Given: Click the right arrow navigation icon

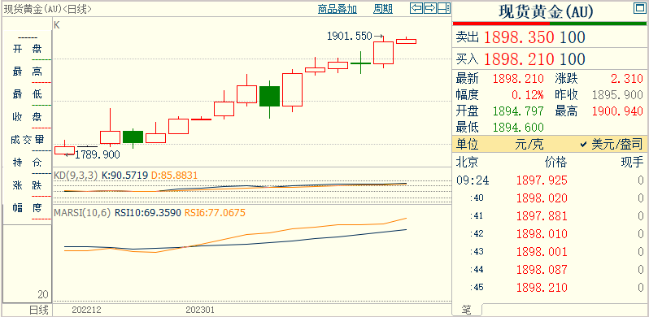Looking at the screenshot, I should 430,8.
